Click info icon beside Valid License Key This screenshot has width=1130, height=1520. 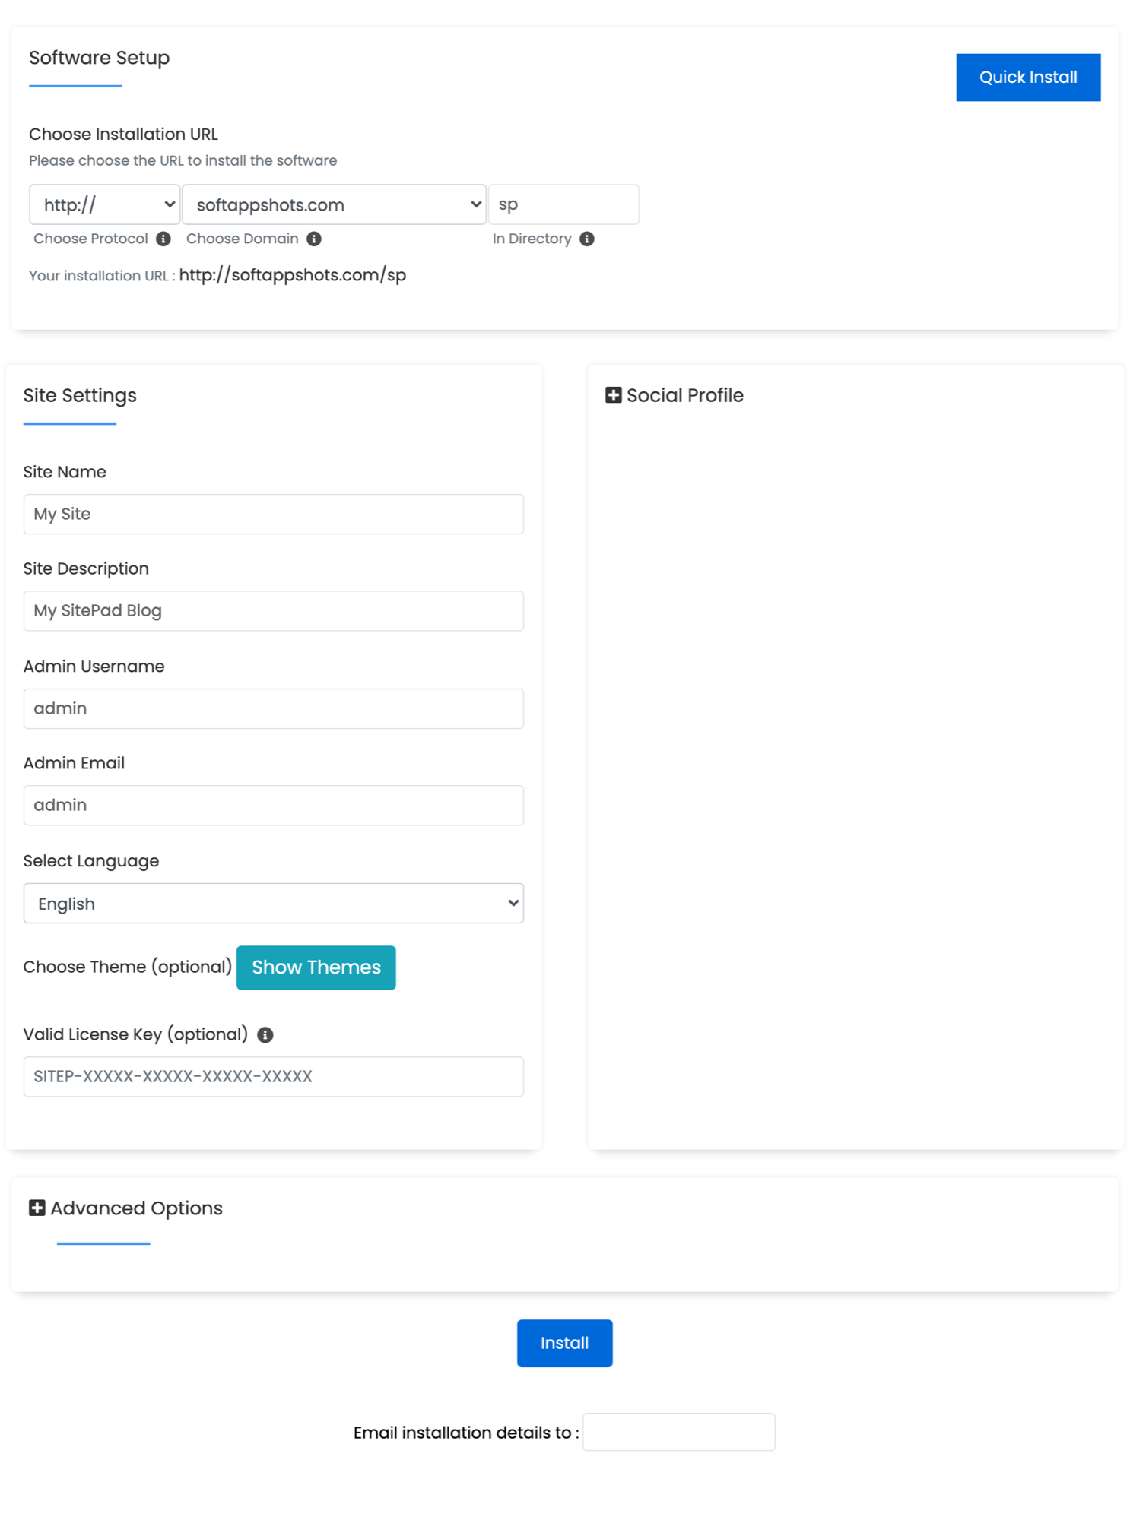pyautogui.click(x=265, y=1034)
